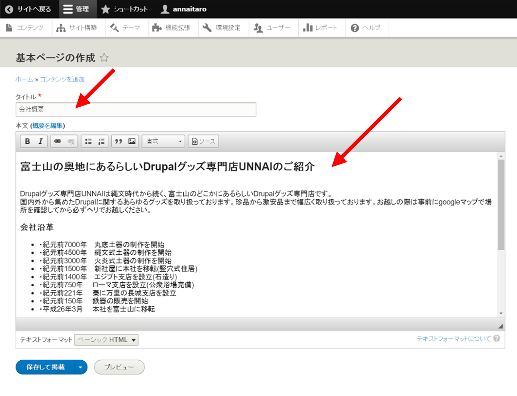The width and height of the screenshot is (517, 396).
Task: Open the テキストフォーマット ベーシック HTML select
Action: click(x=106, y=340)
